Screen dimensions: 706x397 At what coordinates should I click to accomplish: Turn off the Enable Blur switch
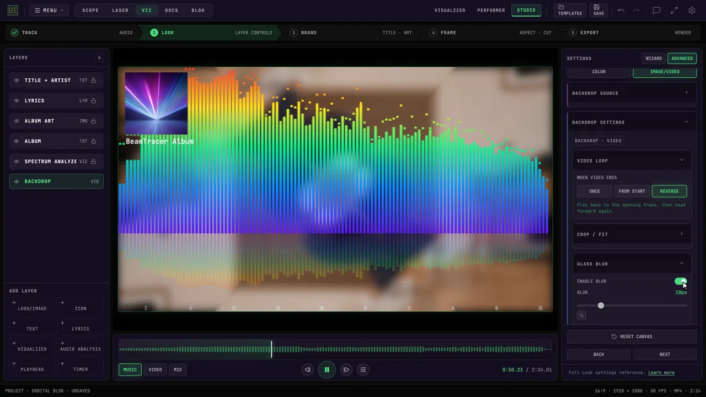(681, 281)
